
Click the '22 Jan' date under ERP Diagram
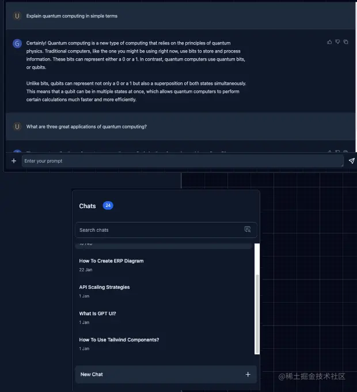click(x=86, y=270)
